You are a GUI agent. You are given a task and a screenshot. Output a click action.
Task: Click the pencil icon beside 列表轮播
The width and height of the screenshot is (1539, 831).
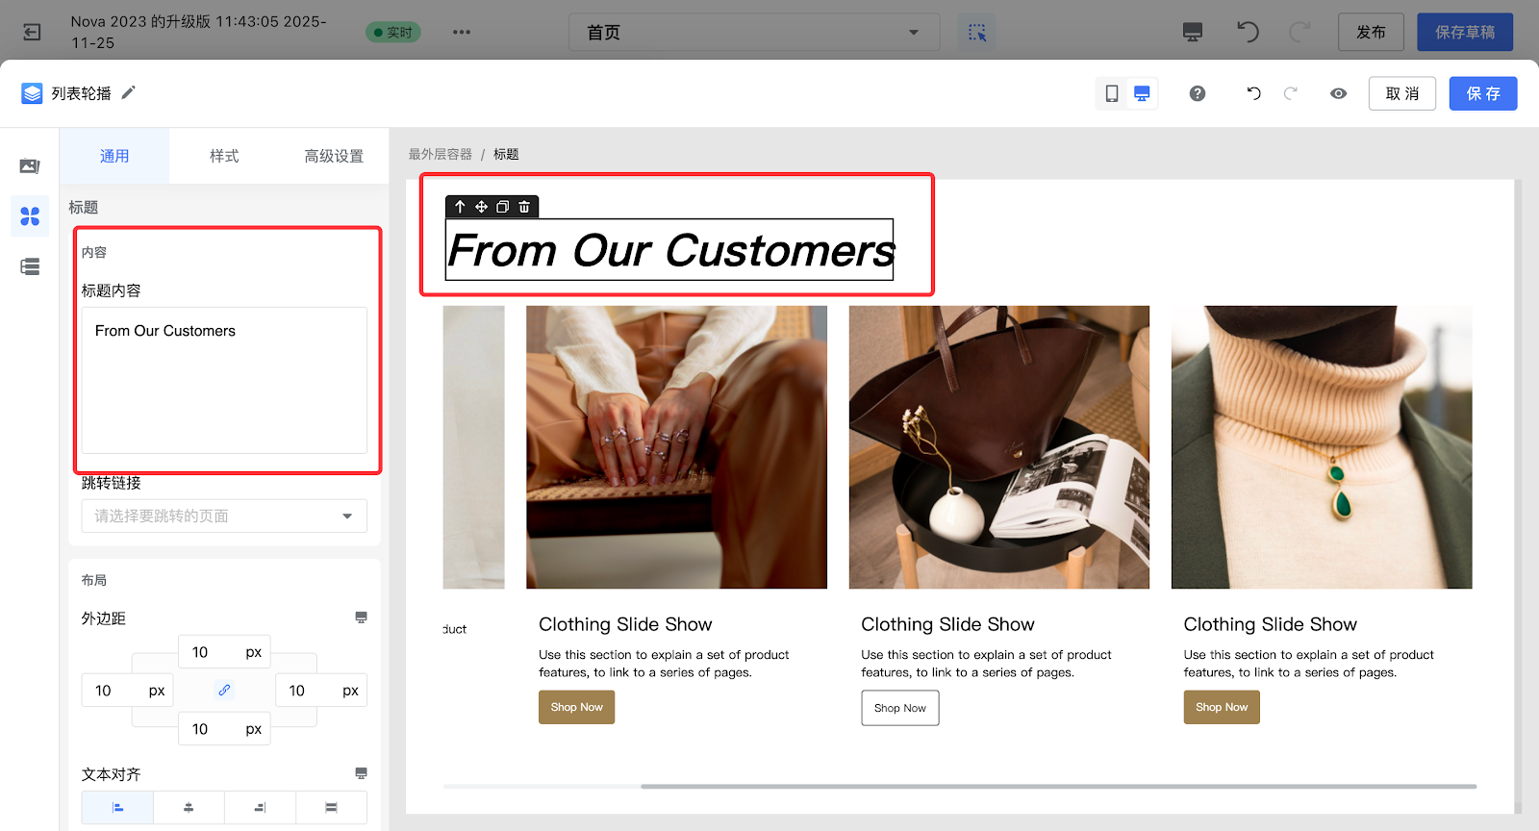[x=129, y=92]
